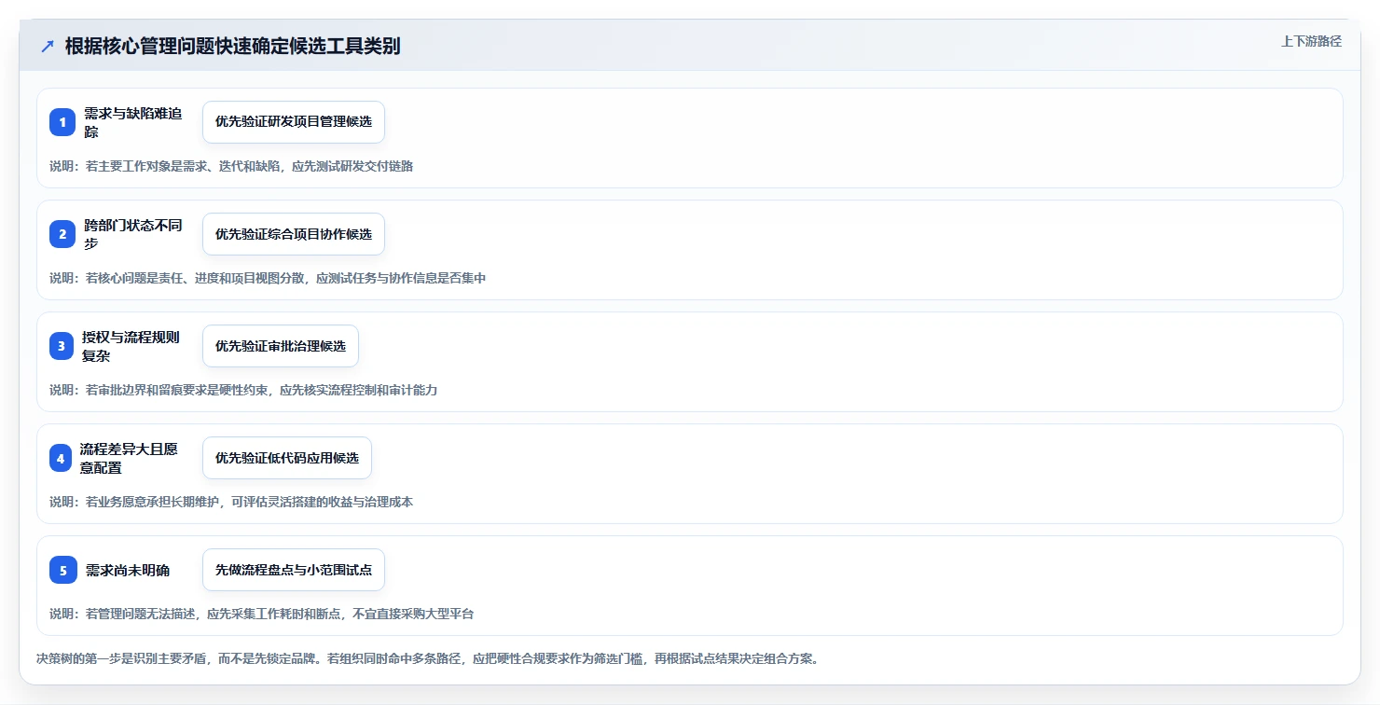Choose the 优先验证低代码应用候选 button
1380x705 pixels.
pos(287,458)
